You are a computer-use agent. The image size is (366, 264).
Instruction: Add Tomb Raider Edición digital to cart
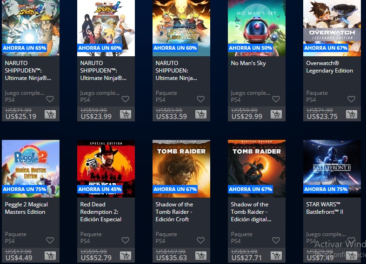[276, 256]
